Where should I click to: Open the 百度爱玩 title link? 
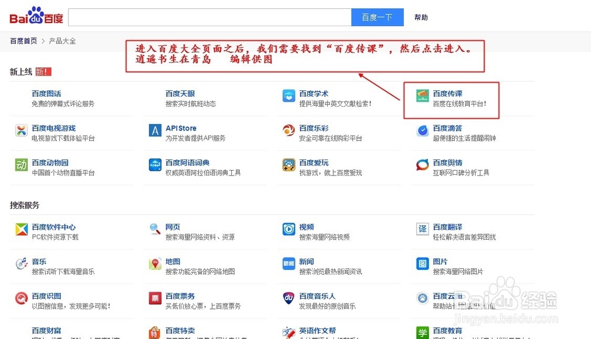314,163
